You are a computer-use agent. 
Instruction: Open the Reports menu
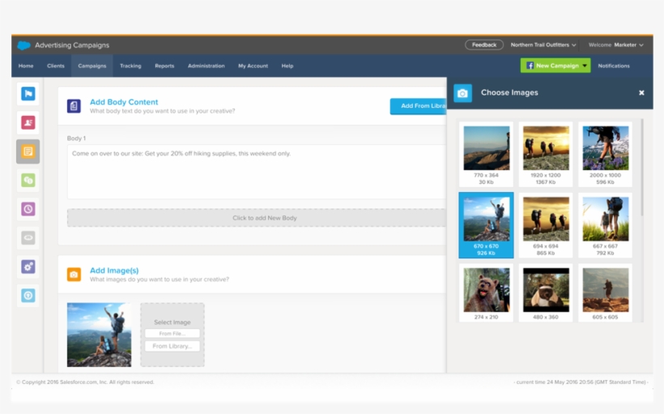pos(164,66)
